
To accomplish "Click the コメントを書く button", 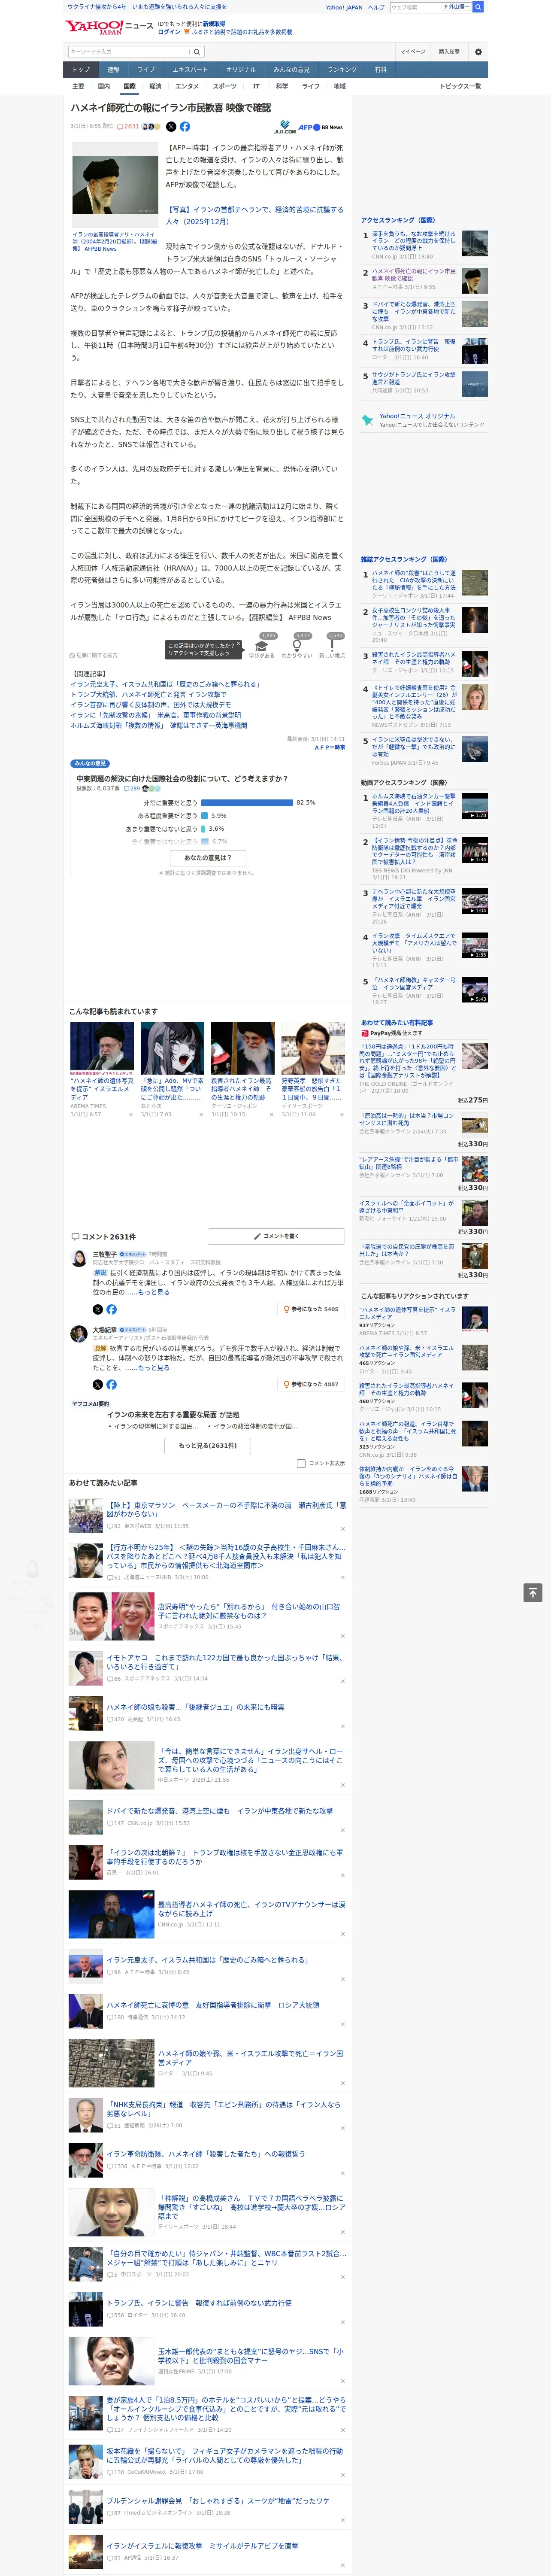I will 276,1237.
